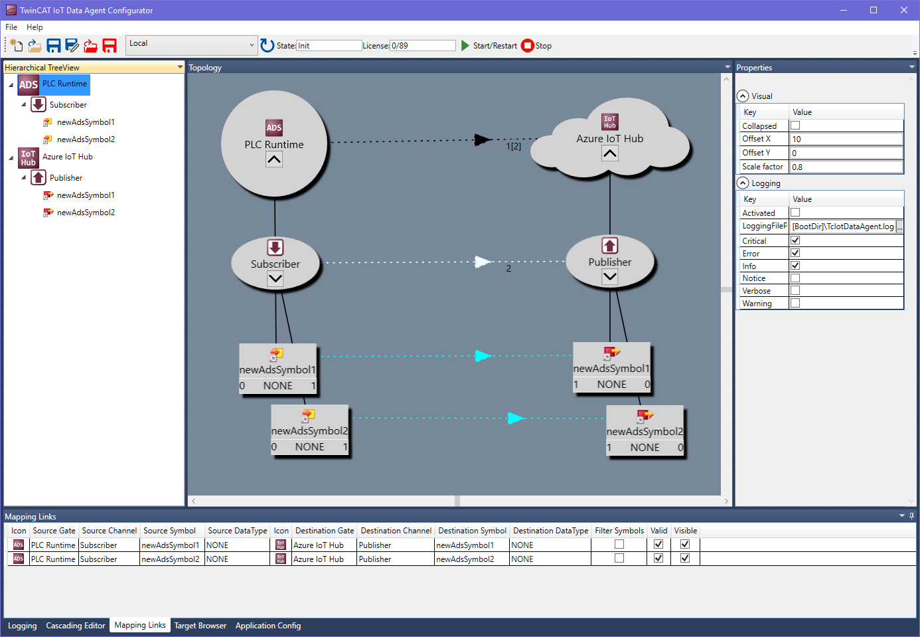Collapse the Logging properties section

743,183
